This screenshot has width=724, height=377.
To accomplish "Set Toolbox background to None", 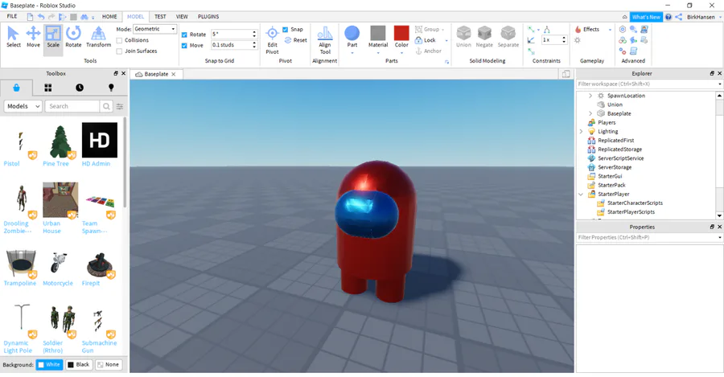I will (x=109, y=365).
